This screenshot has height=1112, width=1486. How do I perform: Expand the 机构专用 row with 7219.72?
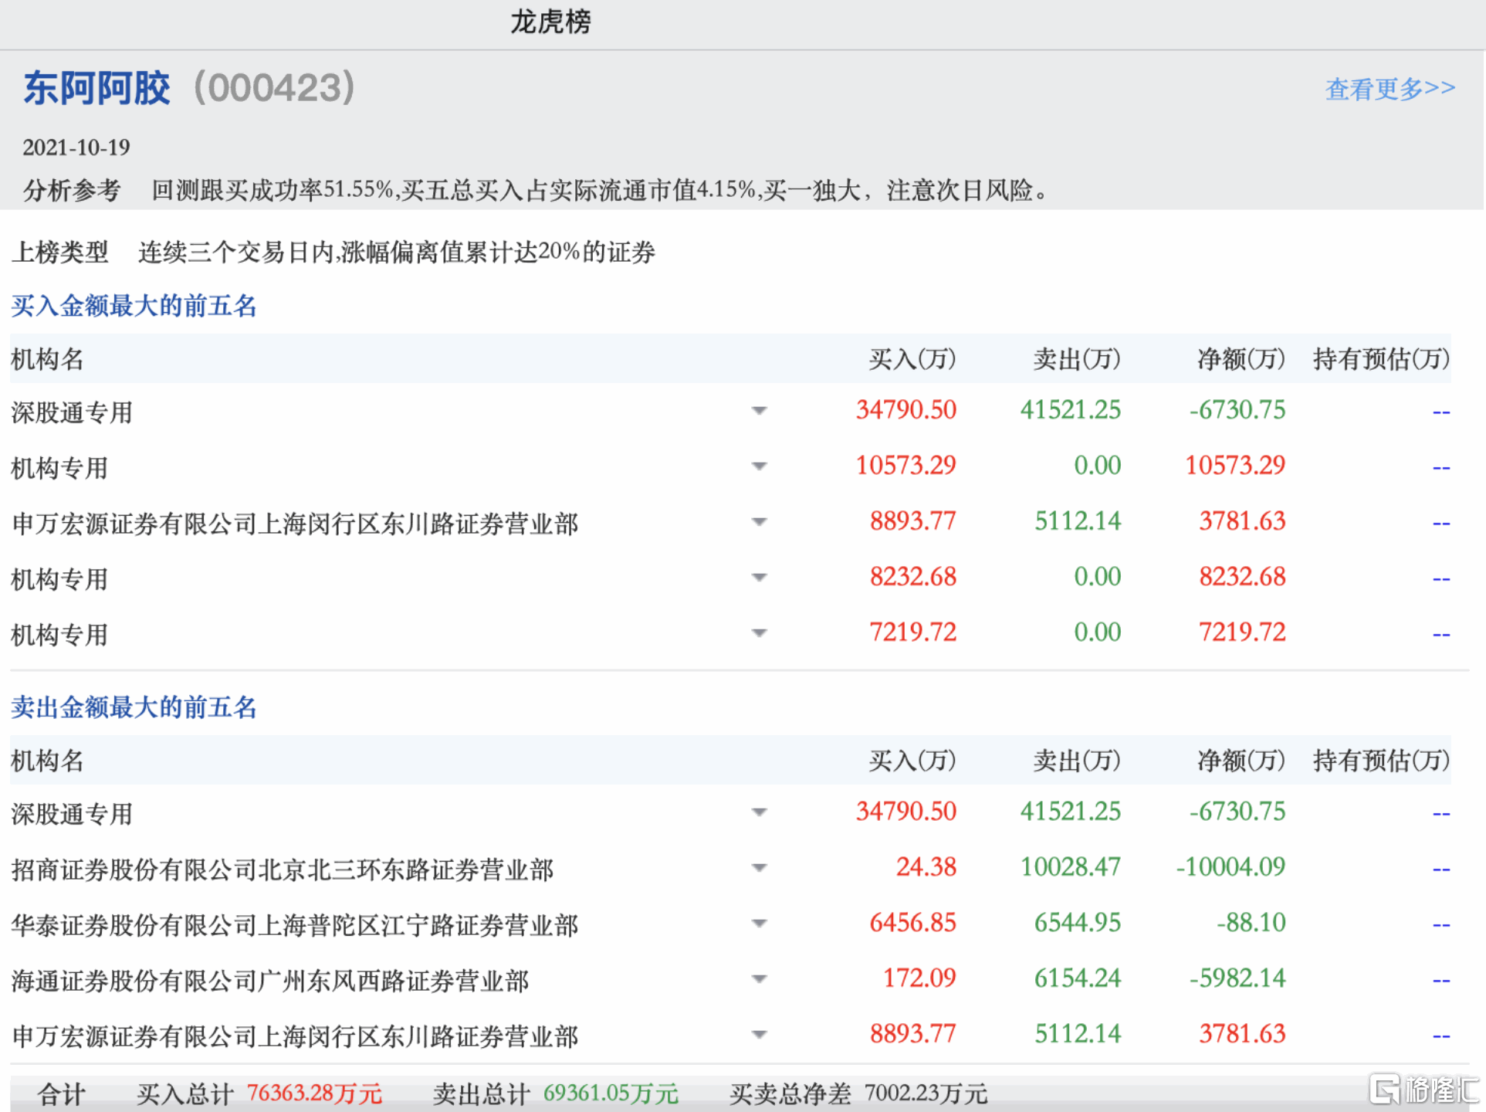[x=760, y=633]
